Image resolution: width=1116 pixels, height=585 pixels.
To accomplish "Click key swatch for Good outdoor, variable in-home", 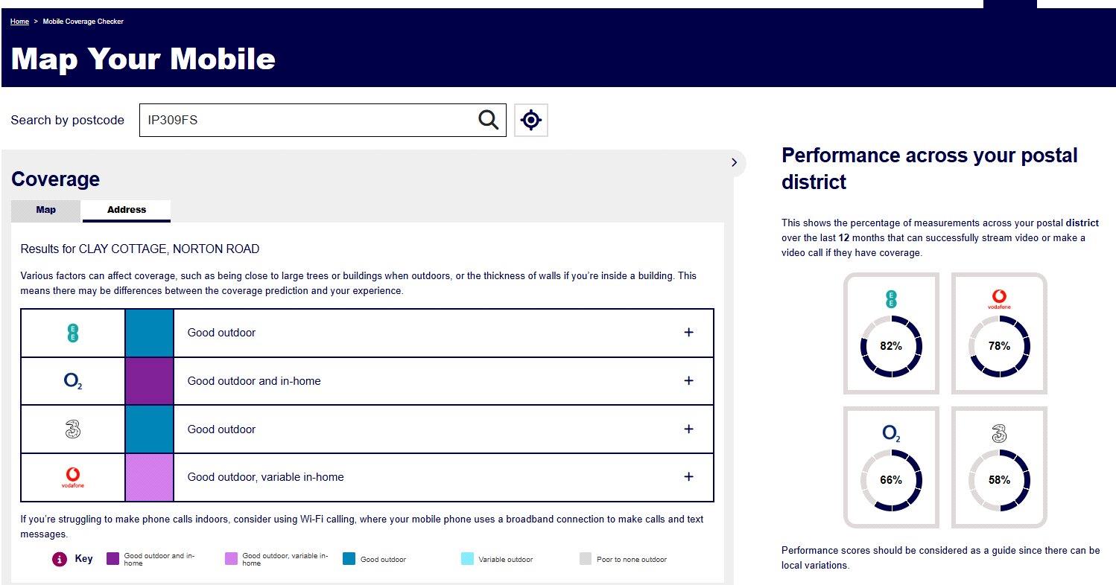I will click(231, 559).
